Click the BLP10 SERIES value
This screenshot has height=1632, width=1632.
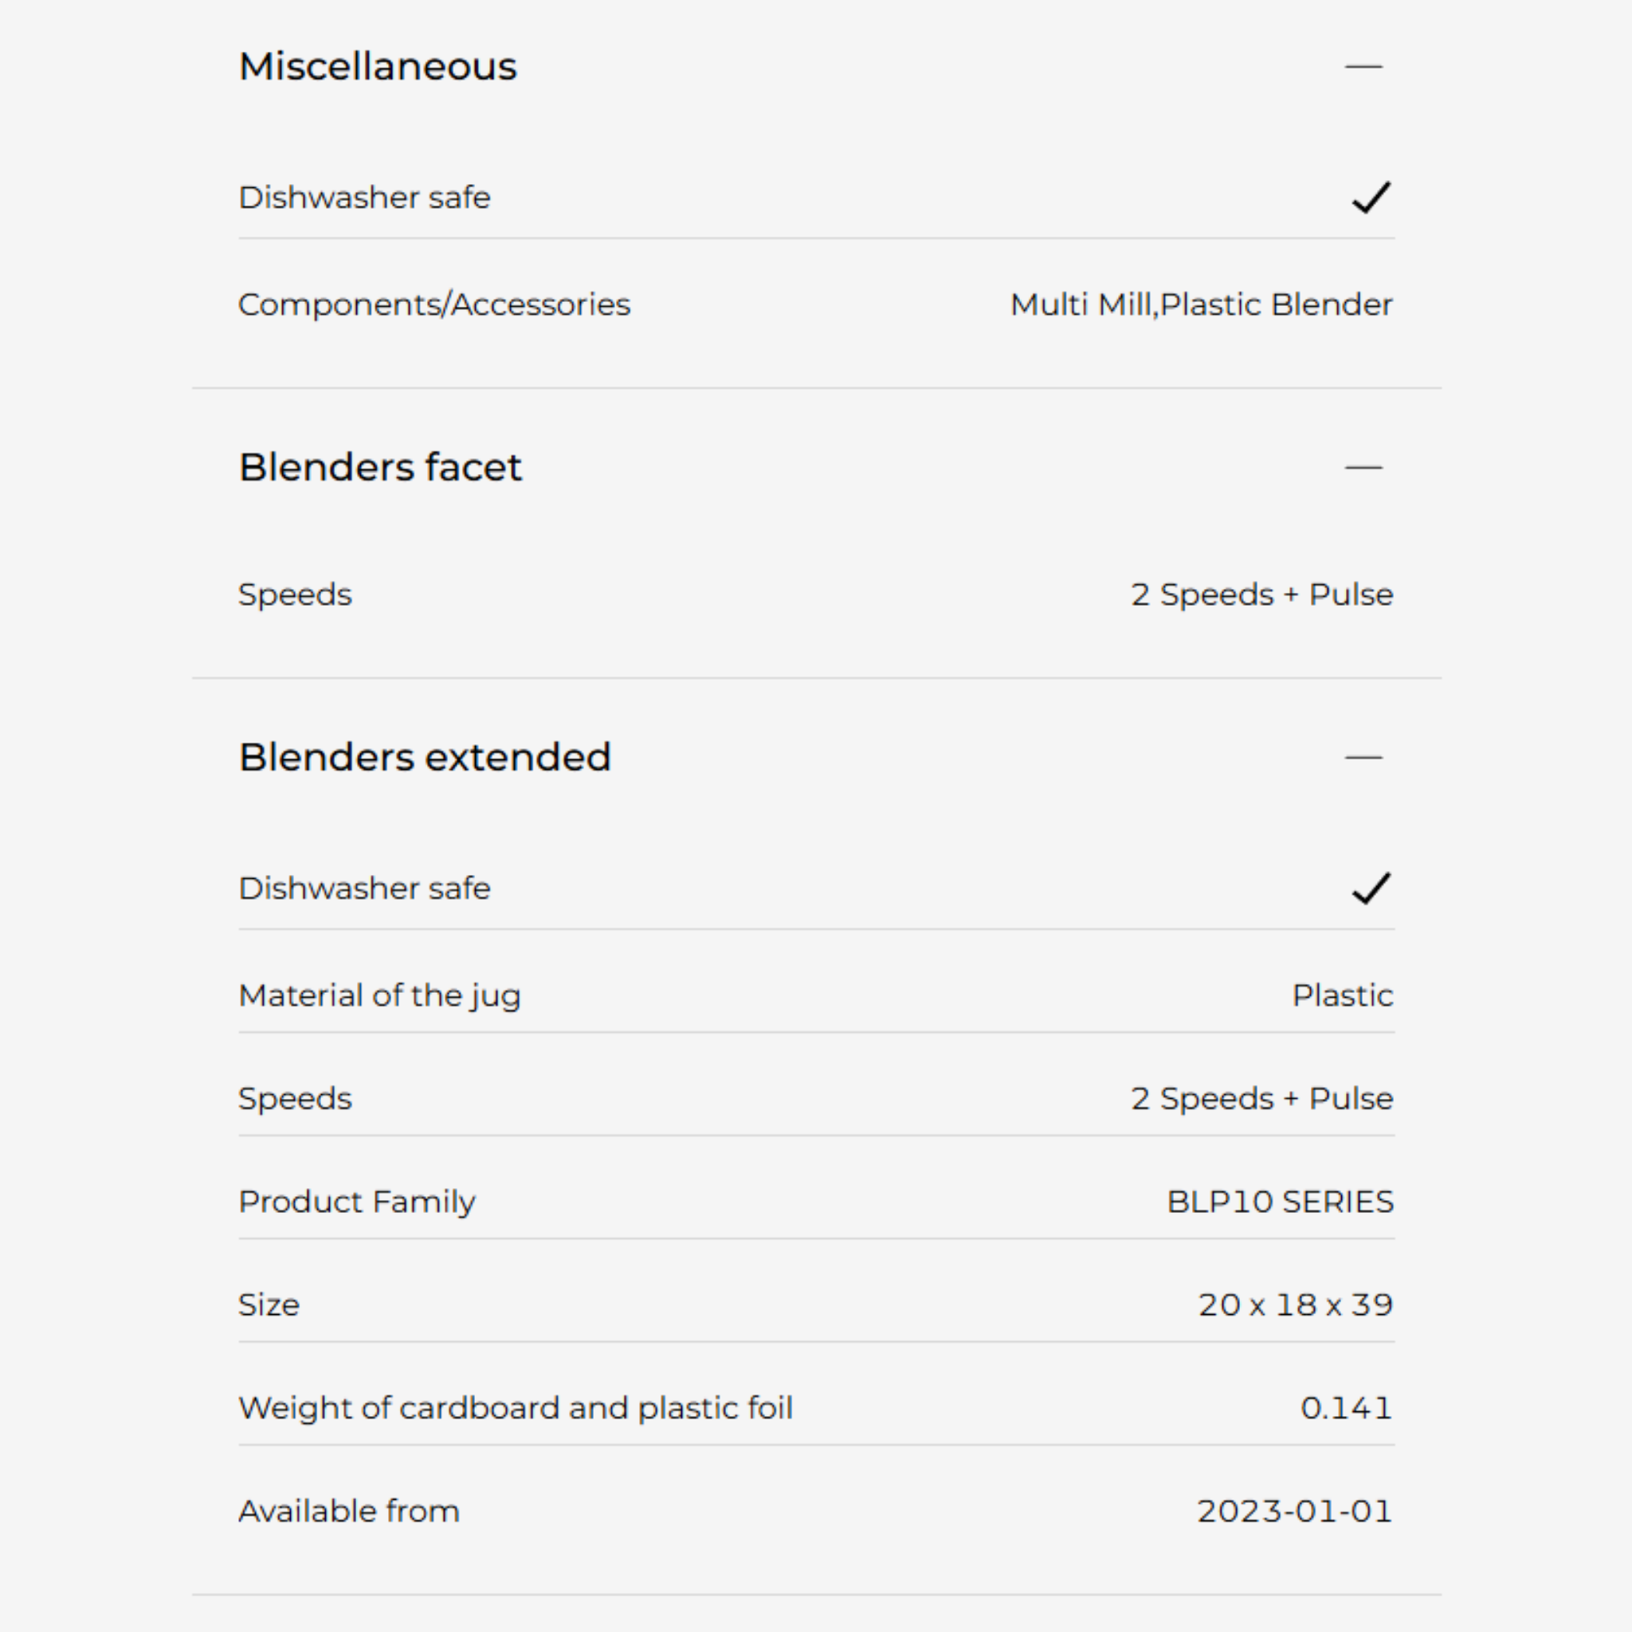(x=1280, y=1202)
